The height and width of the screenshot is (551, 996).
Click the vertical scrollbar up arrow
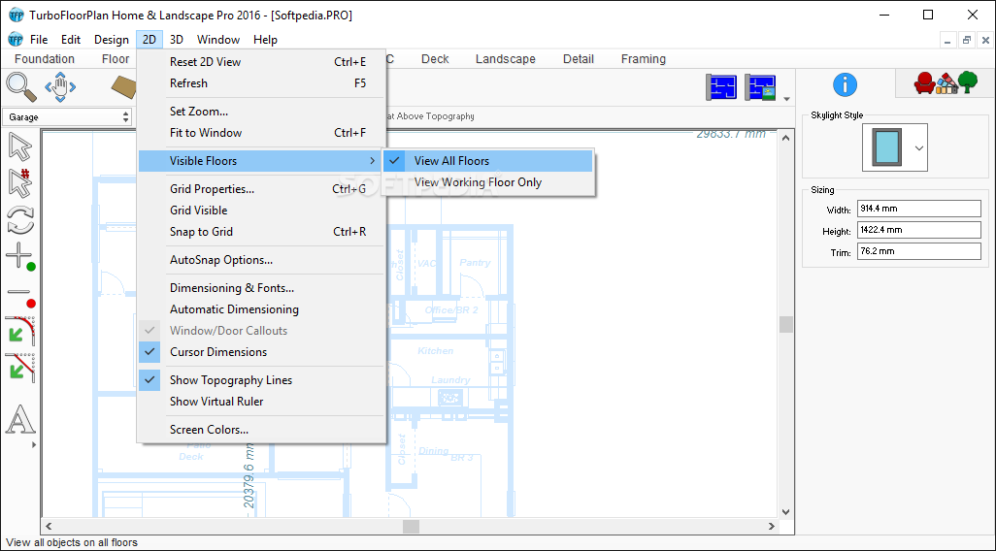tap(786, 138)
